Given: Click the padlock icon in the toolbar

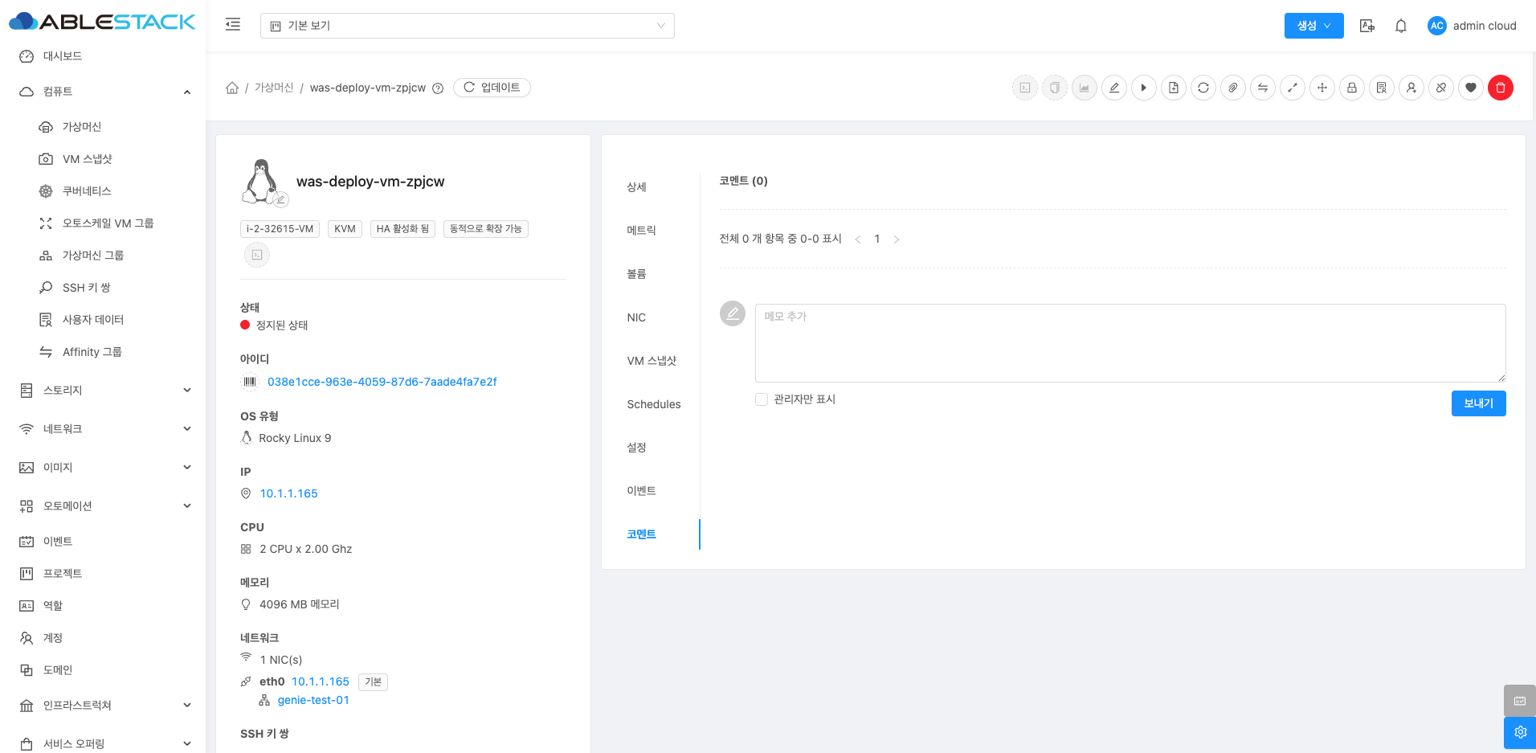Looking at the screenshot, I should click(1351, 88).
